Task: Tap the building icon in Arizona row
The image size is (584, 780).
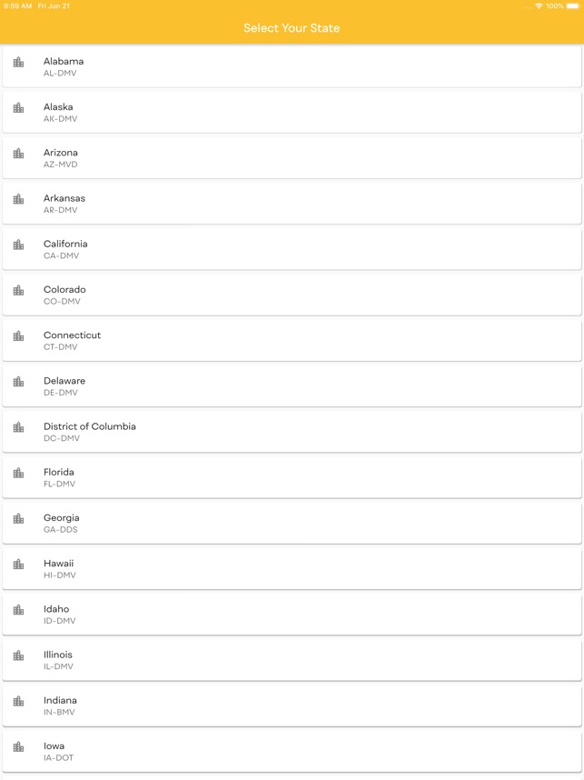Action: 18,154
